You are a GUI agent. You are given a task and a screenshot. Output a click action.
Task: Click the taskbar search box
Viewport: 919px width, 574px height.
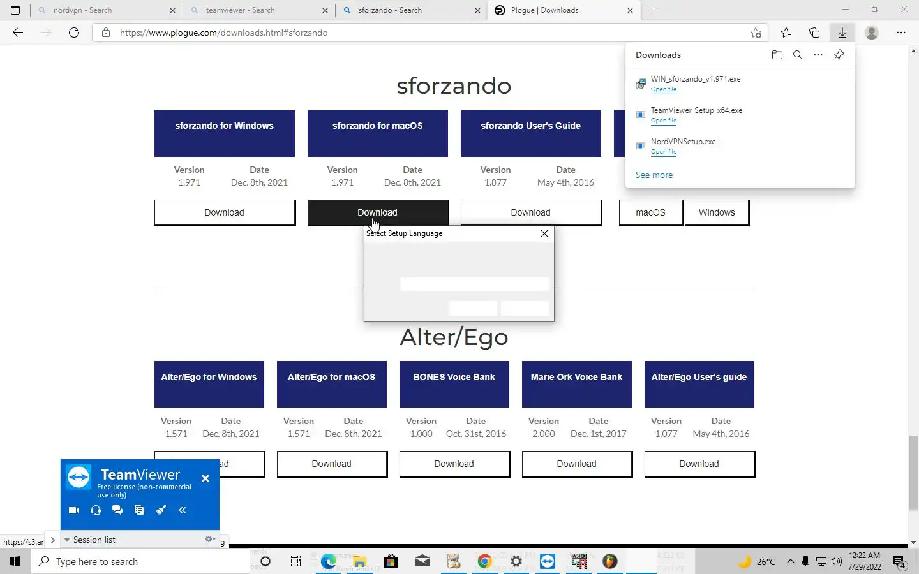(x=140, y=561)
